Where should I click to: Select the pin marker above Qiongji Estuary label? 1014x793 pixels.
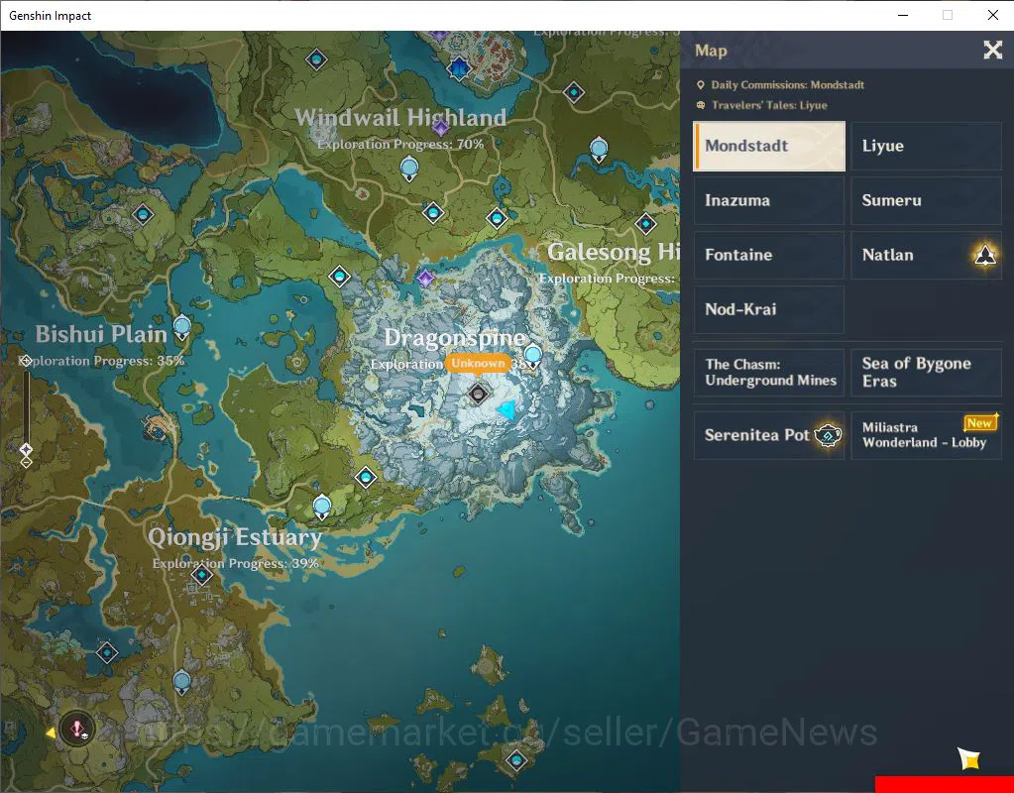click(322, 508)
